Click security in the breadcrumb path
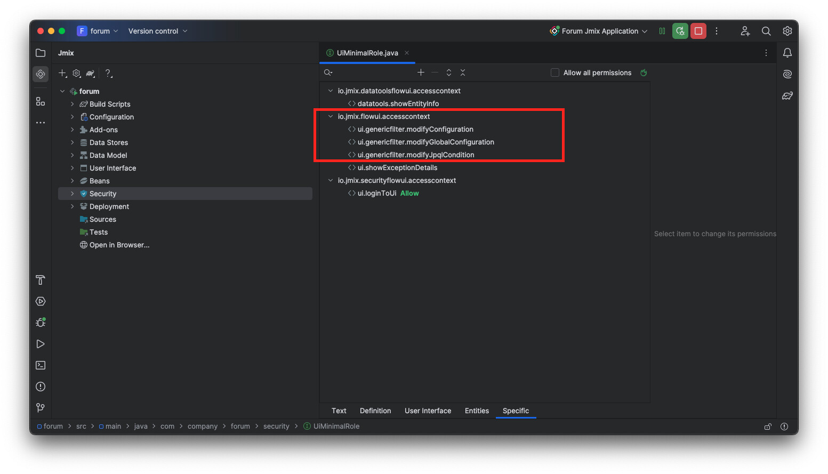Viewport: 828px width, 474px height. (276, 427)
